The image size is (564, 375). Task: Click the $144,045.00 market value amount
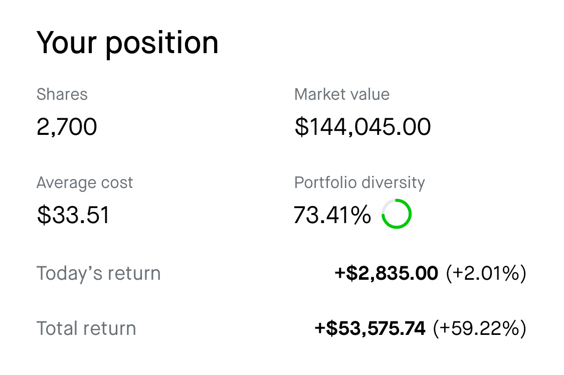(x=362, y=127)
